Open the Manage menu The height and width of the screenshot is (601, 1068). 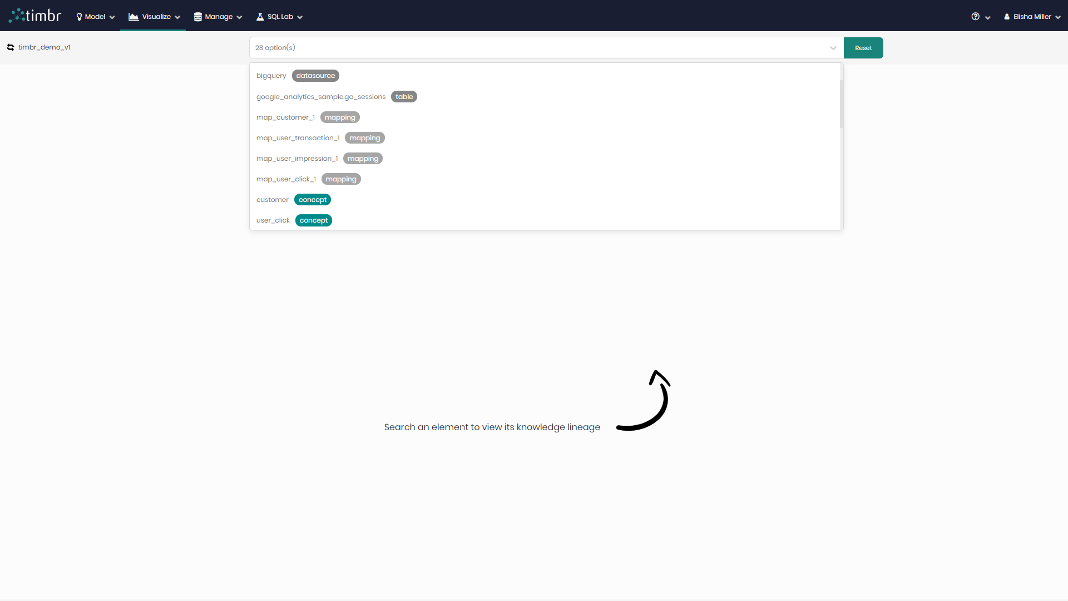(x=217, y=16)
